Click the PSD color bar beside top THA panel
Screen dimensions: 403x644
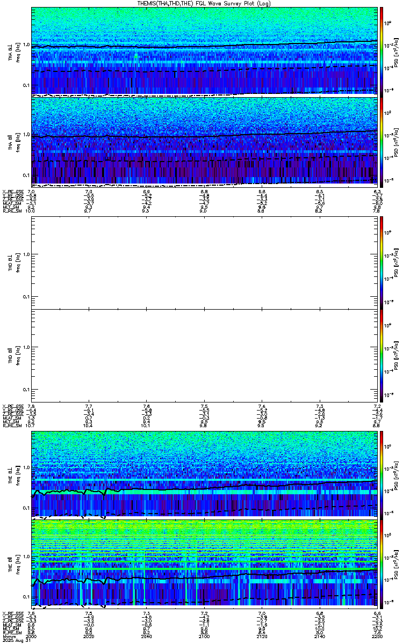382,51
